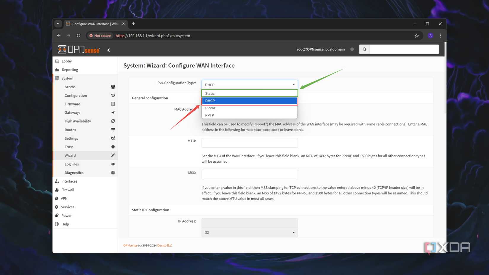
Task: Click the Gateways navigation arrow icon
Action: pos(113,112)
